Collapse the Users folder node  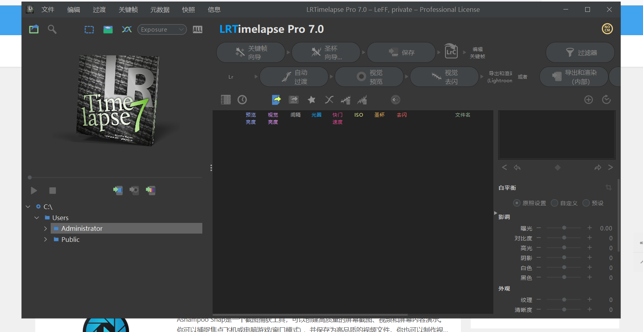37,218
